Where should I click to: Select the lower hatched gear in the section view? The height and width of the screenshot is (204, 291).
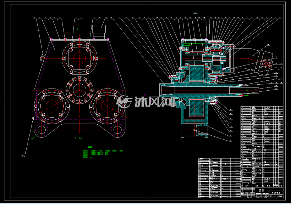click(197, 107)
